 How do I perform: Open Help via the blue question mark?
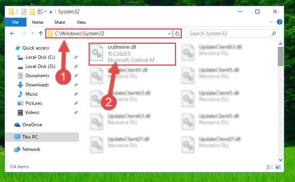click(x=280, y=22)
